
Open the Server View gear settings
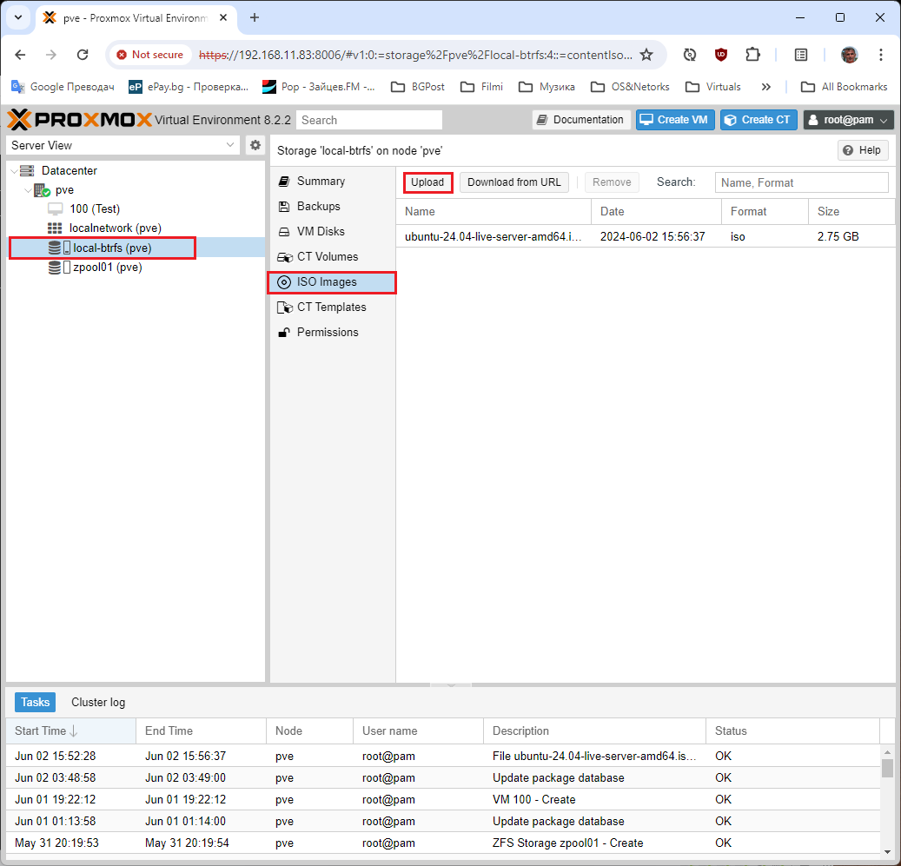(255, 145)
